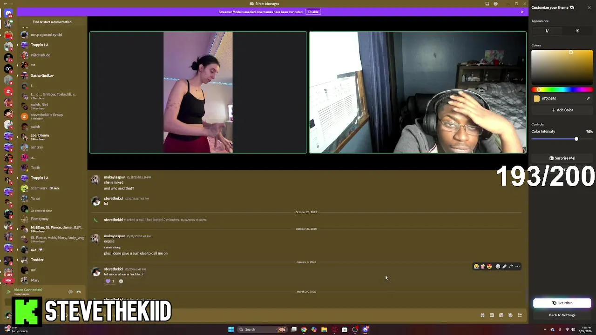The height and width of the screenshot is (335, 596).
Task: Open mr.popostoleyabi direct message
Action: click(x=52, y=34)
